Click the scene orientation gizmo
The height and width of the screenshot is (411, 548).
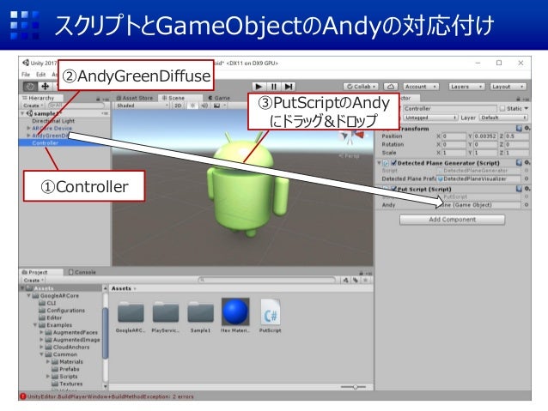click(x=353, y=136)
